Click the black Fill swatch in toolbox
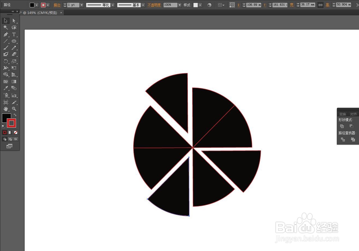The image size is (359, 251). click(x=5, y=117)
